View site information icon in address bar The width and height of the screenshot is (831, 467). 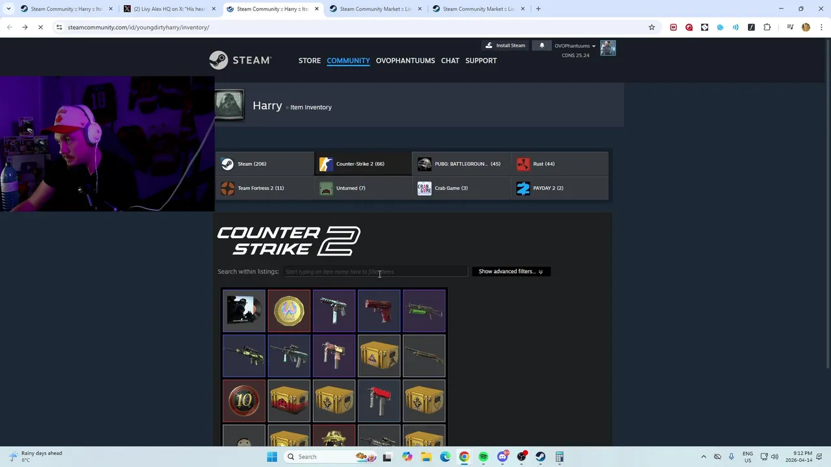(59, 27)
